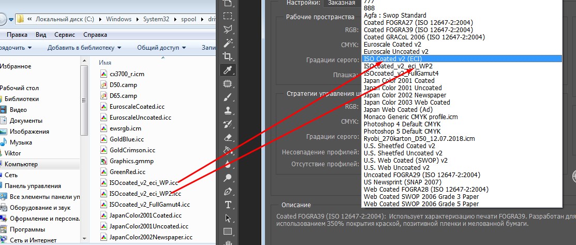Select the Type tool
576x245 pixels.
(x=228, y=205)
